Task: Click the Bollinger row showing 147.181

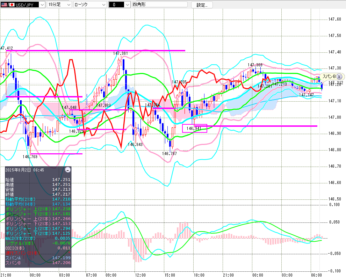Action: [x=38, y=214]
